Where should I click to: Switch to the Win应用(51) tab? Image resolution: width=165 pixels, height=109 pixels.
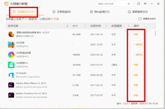click(100, 12)
